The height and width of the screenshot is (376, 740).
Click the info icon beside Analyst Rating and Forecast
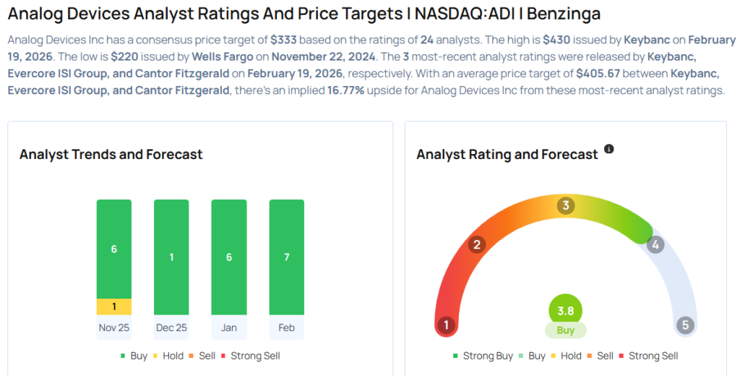click(x=608, y=149)
